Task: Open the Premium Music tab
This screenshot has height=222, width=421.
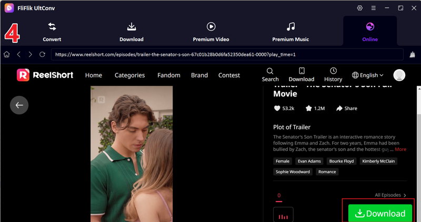Action: [x=290, y=32]
